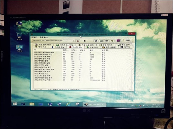Click the Windows Start button

click(15, 104)
